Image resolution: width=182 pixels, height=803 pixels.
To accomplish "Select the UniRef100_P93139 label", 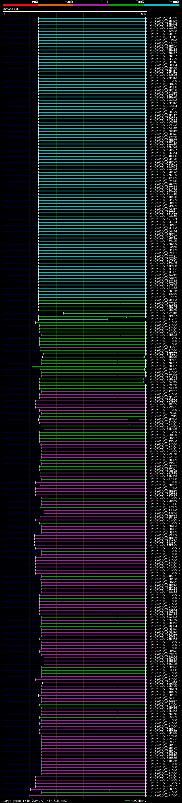I will [x=163, y=216].
